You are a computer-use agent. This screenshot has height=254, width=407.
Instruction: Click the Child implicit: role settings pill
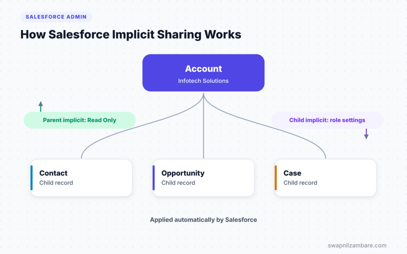[x=327, y=120]
